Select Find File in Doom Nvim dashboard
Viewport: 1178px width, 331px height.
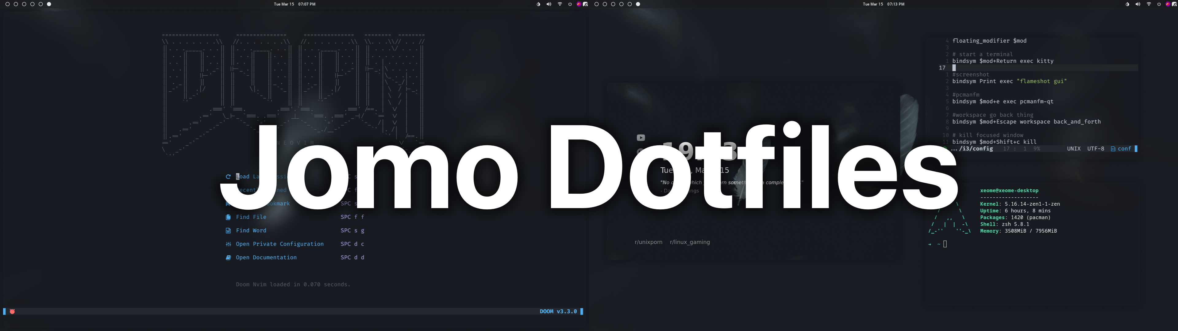click(x=251, y=217)
